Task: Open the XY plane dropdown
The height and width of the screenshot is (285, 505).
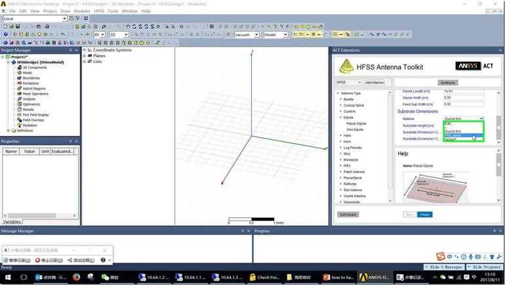Action: pyautogui.click(x=103, y=35)
